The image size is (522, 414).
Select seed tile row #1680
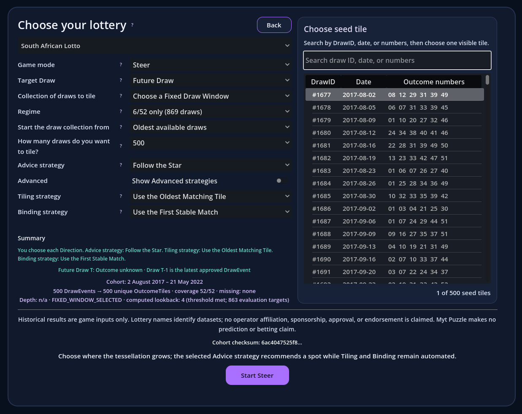[x=394, y=133]
